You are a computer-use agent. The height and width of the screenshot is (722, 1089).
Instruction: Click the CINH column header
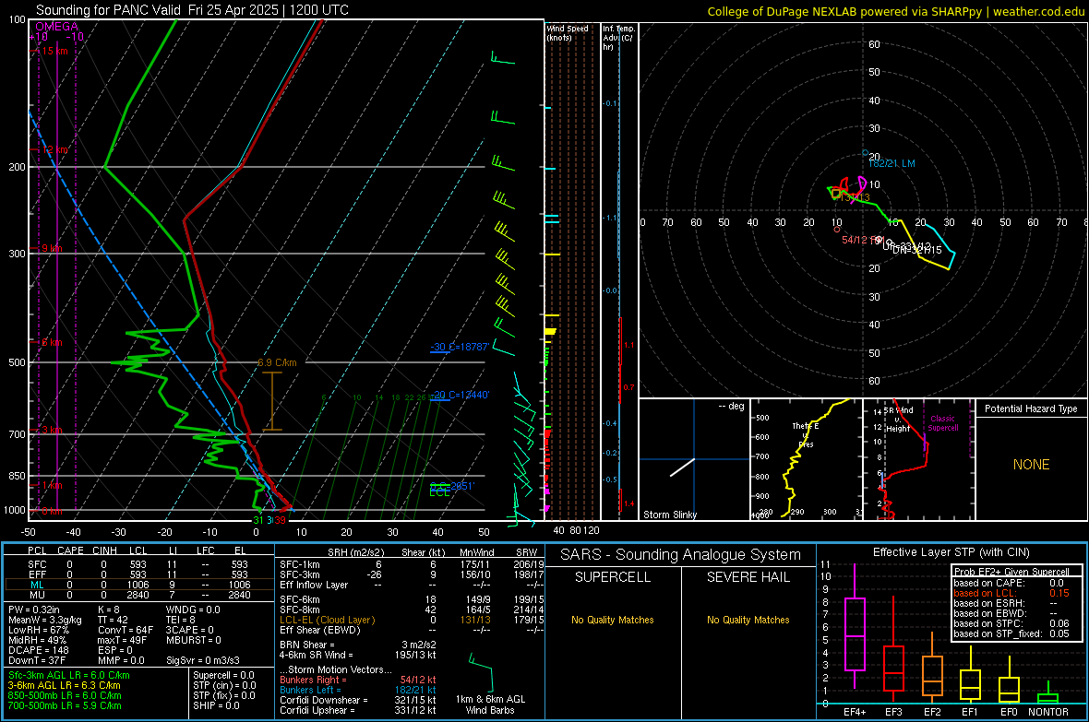coord(104,550)
